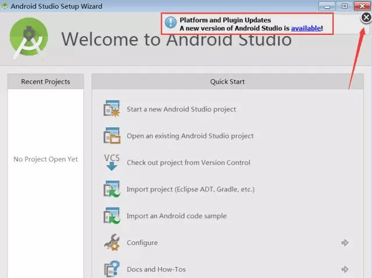The height and width of the screenshot is (278, 372).
Task: Click the VCS checkout arrow icon
Action: (x=112, y=162)
